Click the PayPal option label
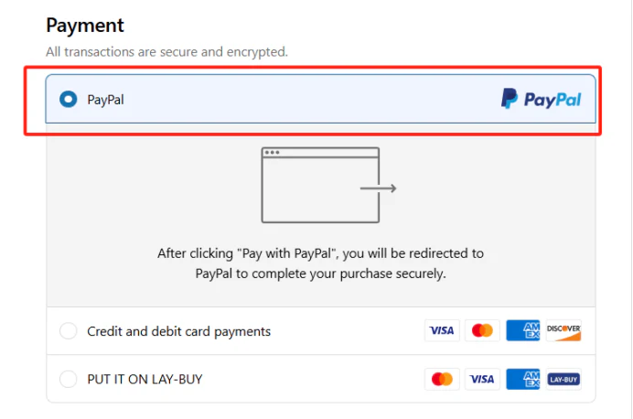Viewport: 633px width, 419px height. [105, 100]
